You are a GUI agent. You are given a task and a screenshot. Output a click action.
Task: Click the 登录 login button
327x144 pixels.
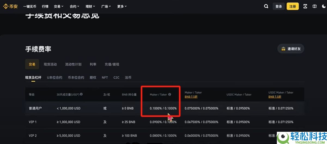click(x=278, y=6)
